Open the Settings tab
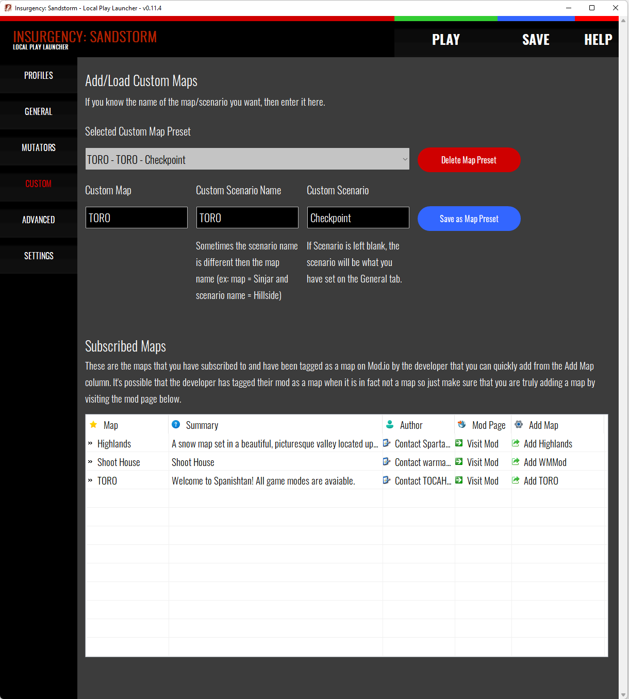 [x=39, y=256]
